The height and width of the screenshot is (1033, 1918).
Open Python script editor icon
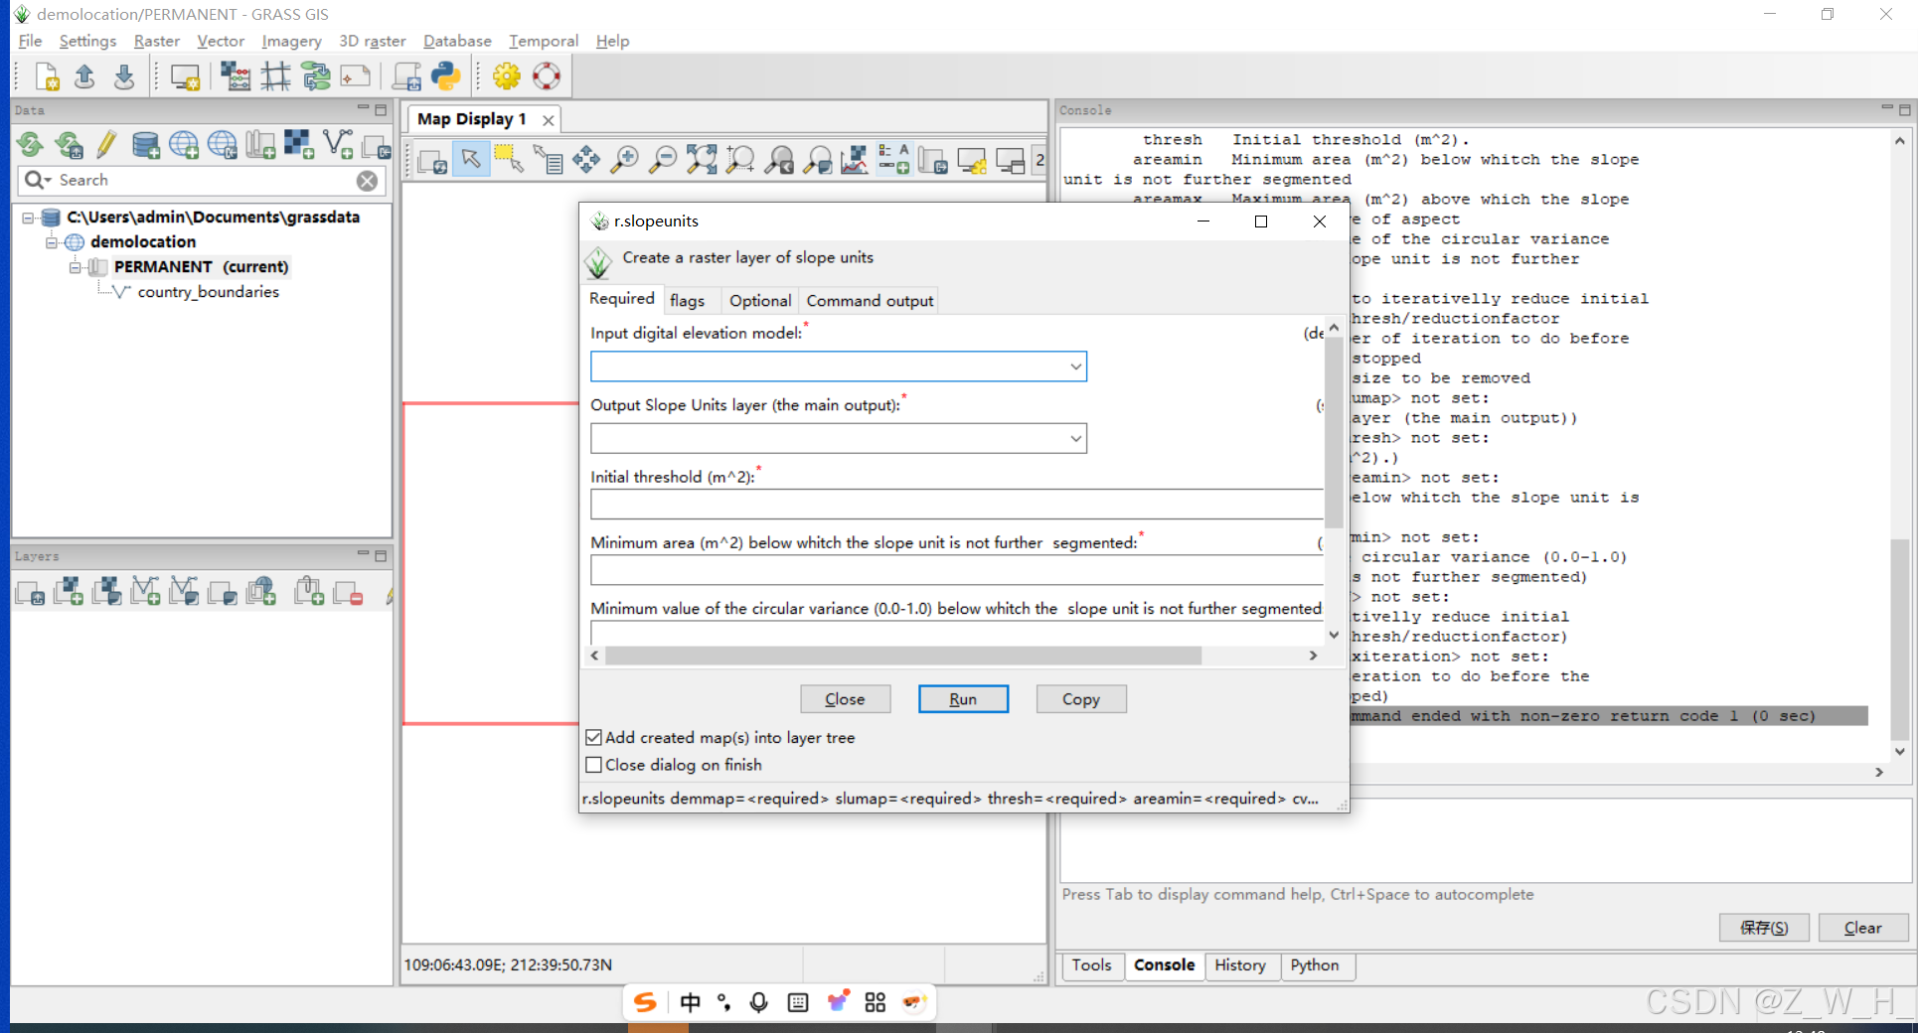click(445, 76)
